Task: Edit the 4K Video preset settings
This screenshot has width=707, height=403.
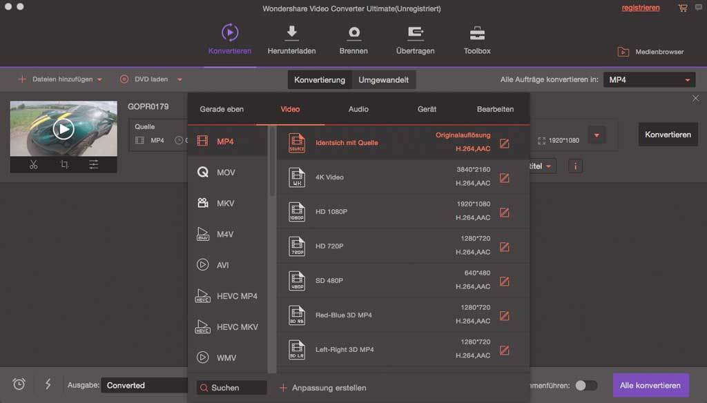Action: [x=505, y=178]
